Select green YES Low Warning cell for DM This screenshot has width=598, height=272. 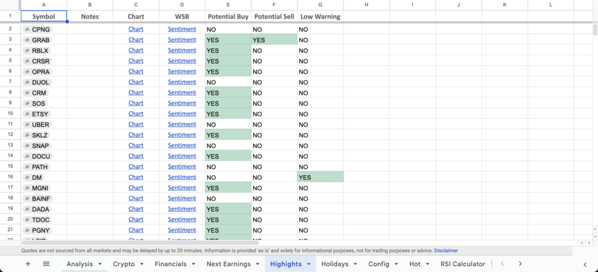[x=320, y=178]
